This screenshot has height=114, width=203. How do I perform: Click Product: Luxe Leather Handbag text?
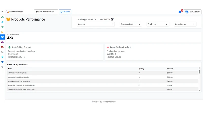click(x=21, y=51)
